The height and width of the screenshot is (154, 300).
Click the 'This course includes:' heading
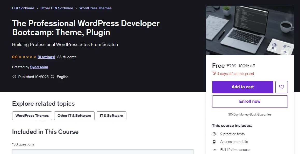coord(232,126)
